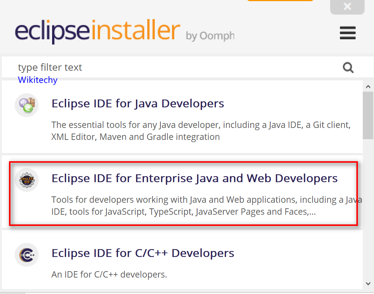Image resolution: width=374 pixels, height=294 pixels.
Task: Click the scrollbar up arrow
Action: click(368, 86)
